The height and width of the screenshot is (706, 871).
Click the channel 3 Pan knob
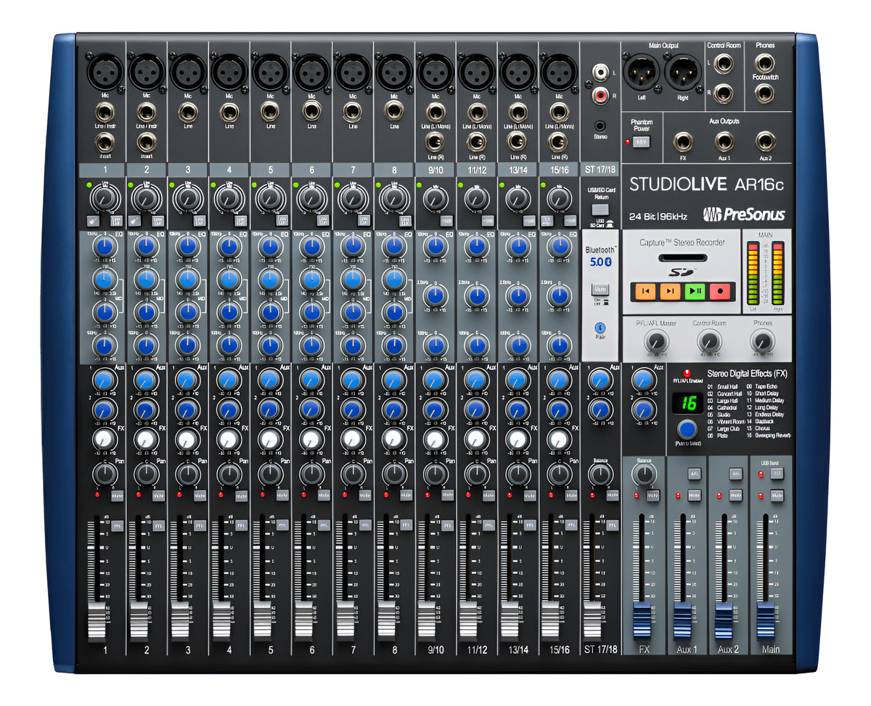point(187,475)
